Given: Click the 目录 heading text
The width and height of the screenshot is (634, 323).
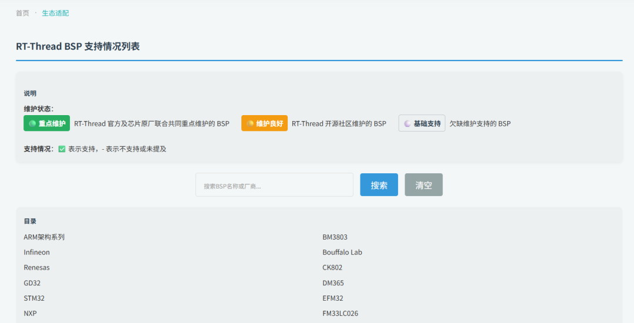Looking at the screenshot, I should [30, 221].
